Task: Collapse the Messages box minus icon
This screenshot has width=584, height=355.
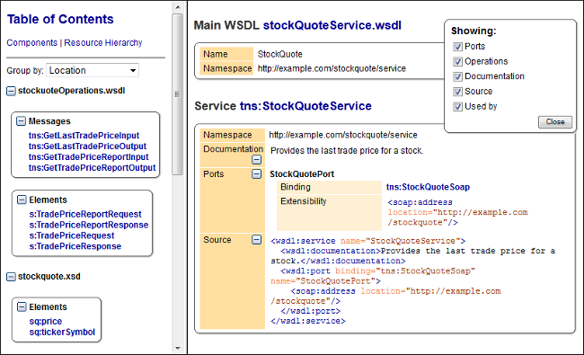Action: [22, 121]
